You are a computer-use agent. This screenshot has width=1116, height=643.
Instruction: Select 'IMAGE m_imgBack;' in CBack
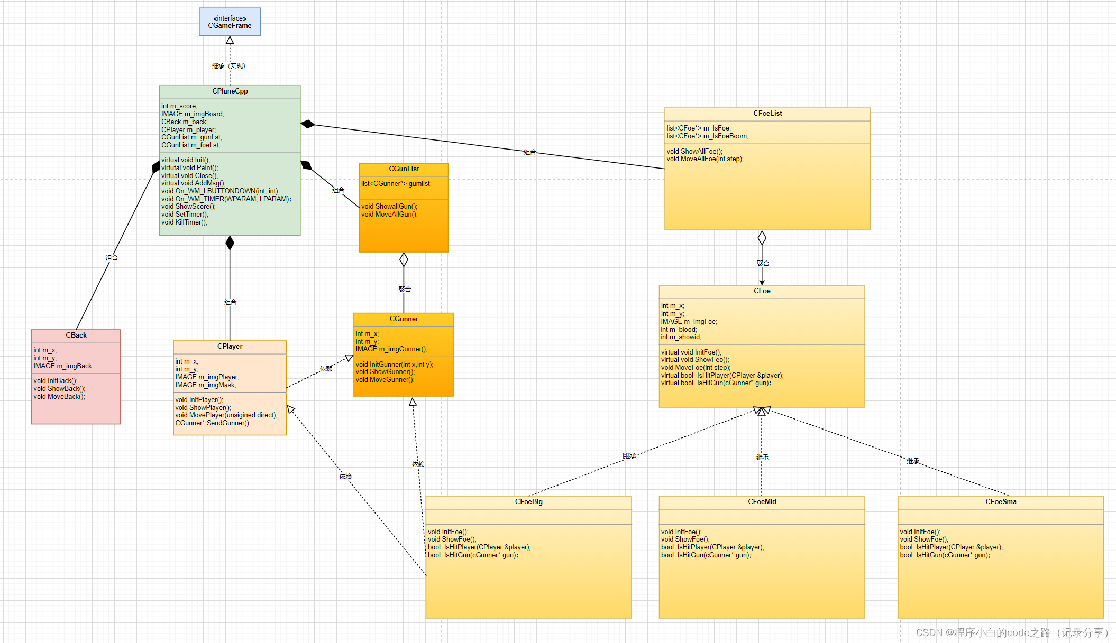coord(63,366)
